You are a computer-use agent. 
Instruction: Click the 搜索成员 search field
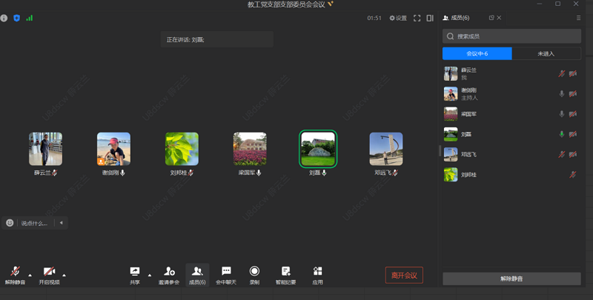point(511,36)
